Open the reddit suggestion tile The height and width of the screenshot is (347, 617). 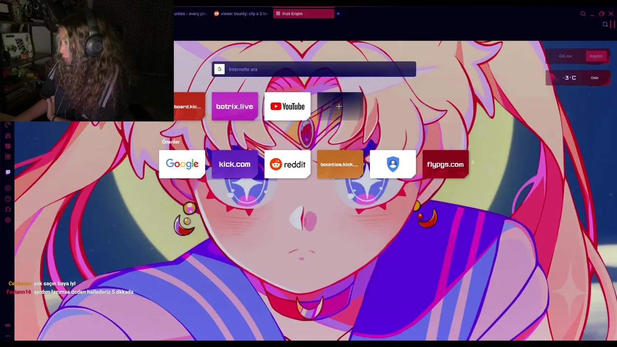pyautogui.click(x=287, y=164)
